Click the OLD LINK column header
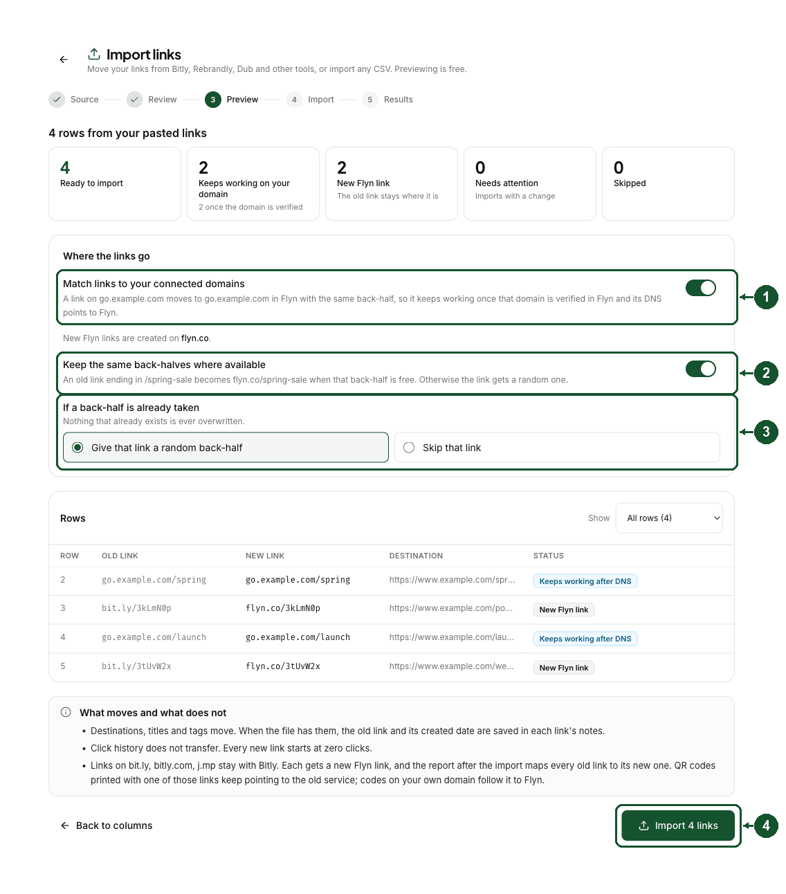 point(120,556)
